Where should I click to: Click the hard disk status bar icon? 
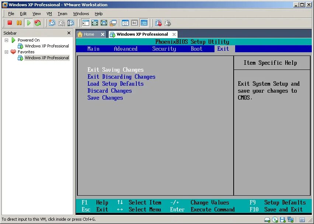point(267,220)
